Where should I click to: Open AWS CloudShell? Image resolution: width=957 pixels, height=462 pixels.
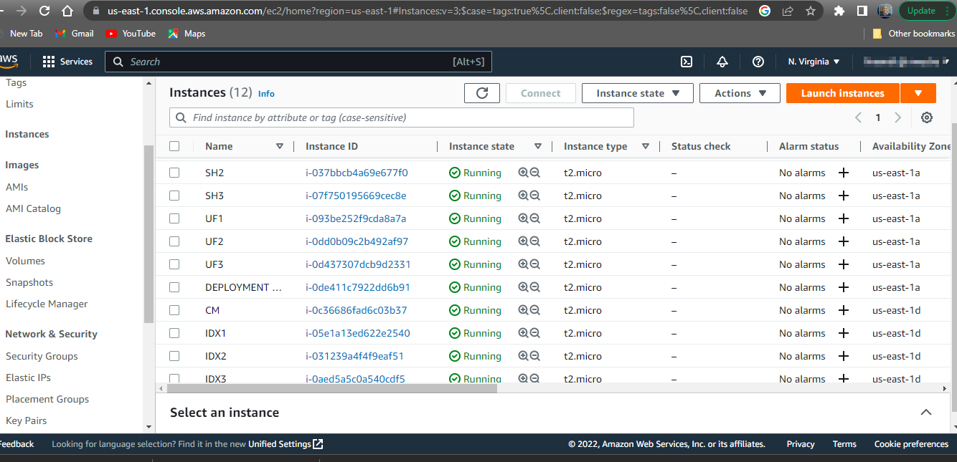click(686, 62)
